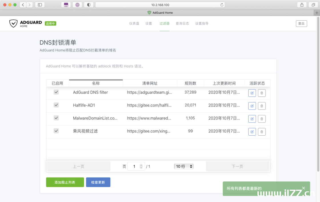Click the address bar showing 10.2.168.100
Screen dimensions: 320x202
[x=160, y=5]
